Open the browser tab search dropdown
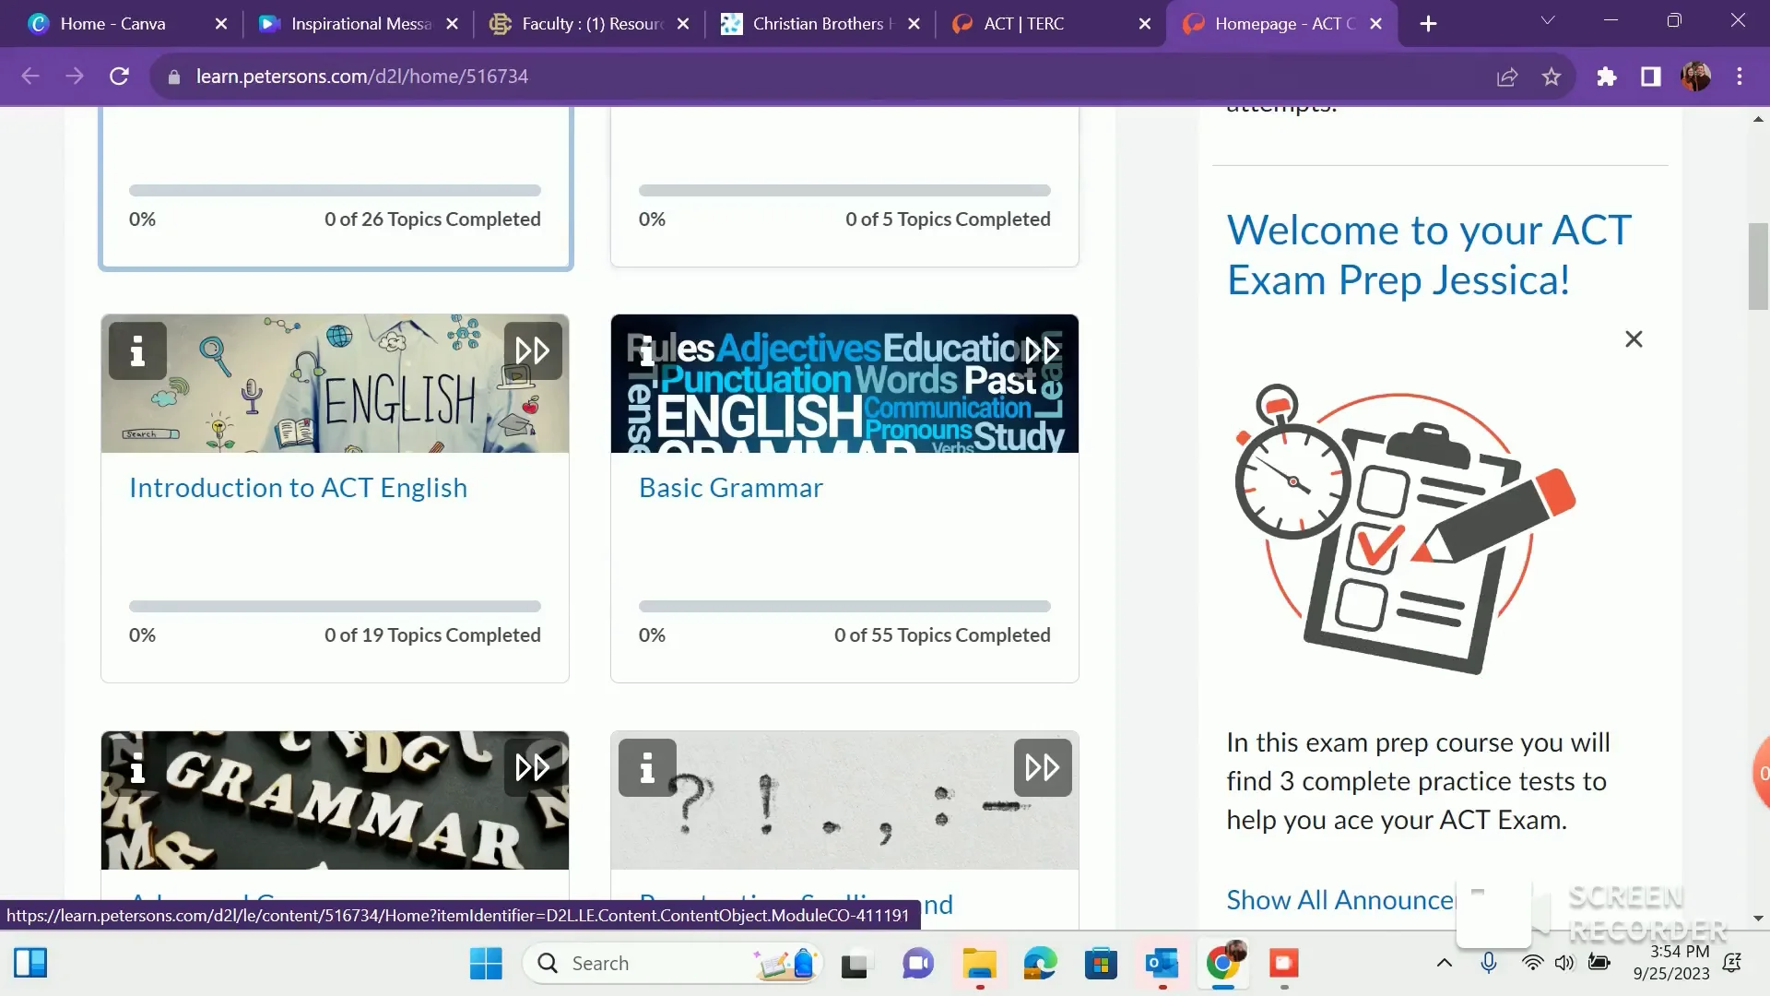This screenshot has height=996, width=1770. tap(1549, 20)
